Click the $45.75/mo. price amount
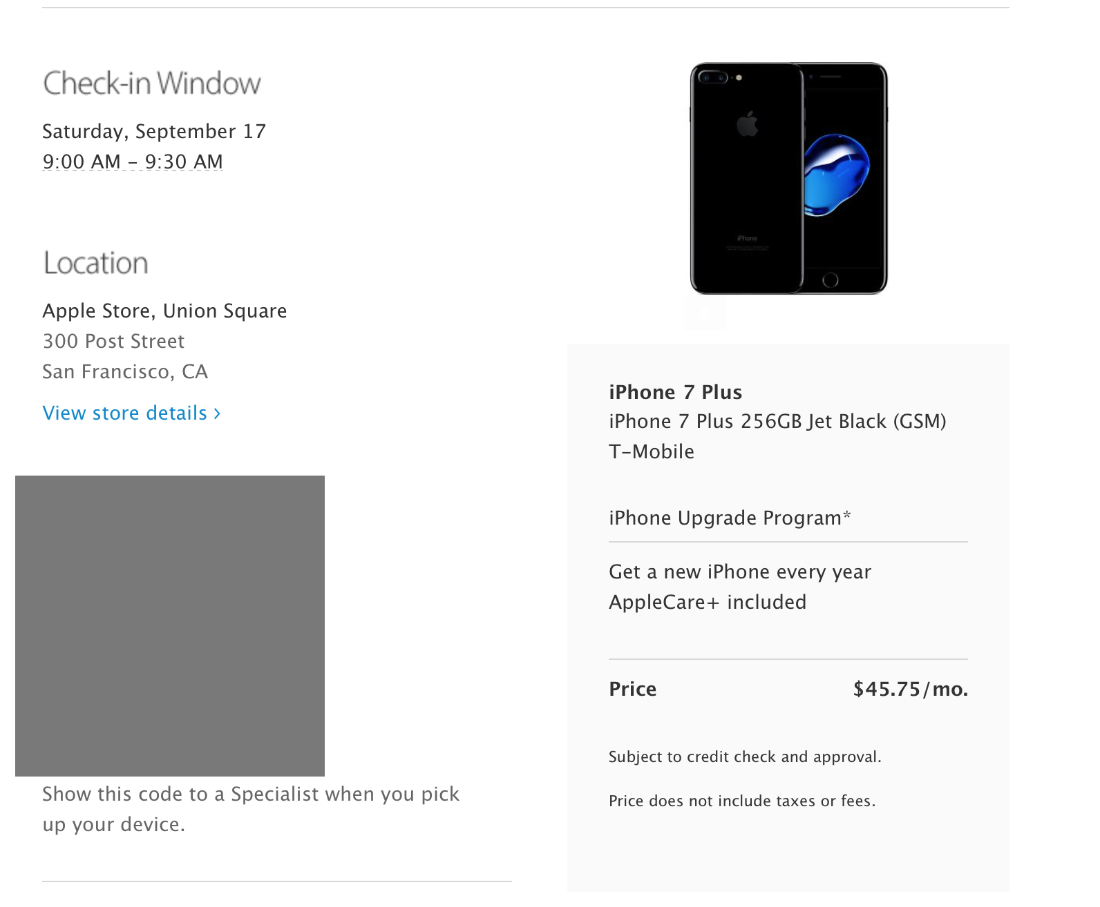Screen dimensions: 1100x907 (911, 689)
